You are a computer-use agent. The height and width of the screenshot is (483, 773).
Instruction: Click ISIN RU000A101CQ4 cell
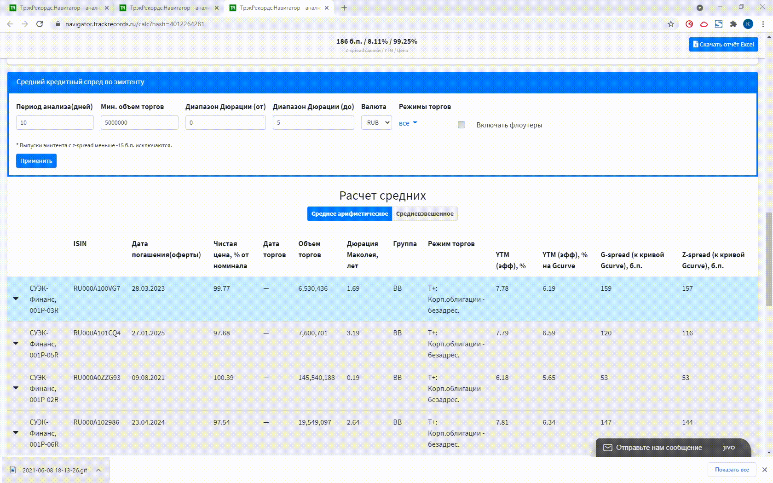97,333
